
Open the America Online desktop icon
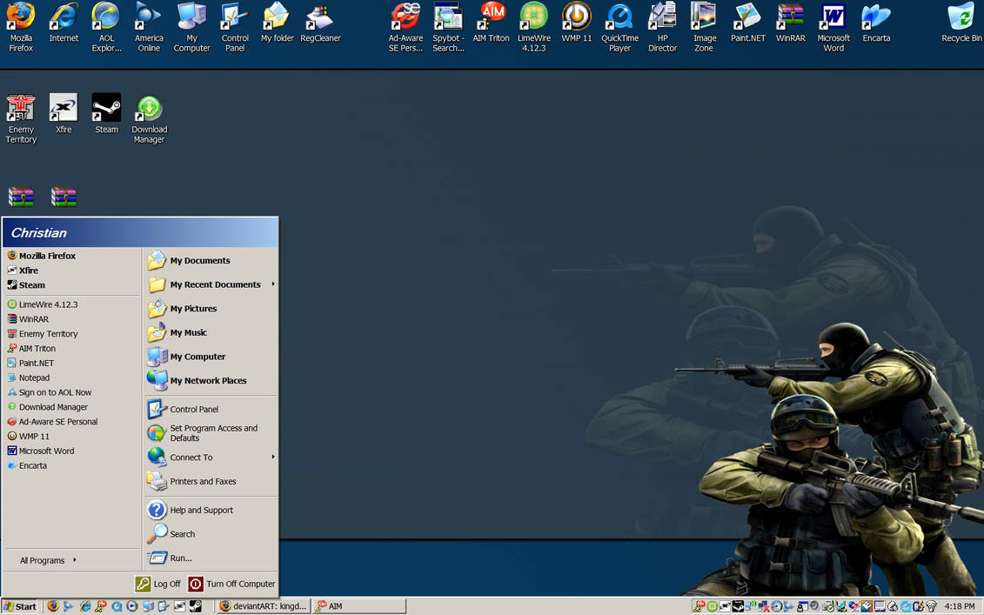click(x=149, y=27)
